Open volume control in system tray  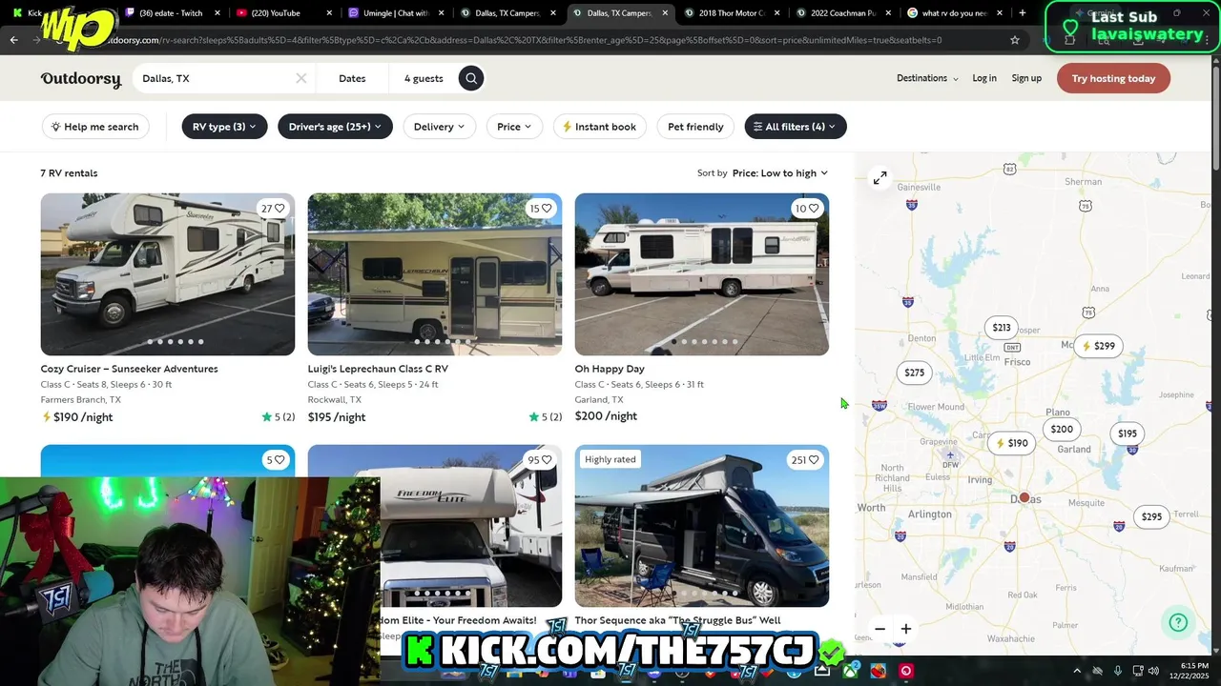(x=1153, y=671)
